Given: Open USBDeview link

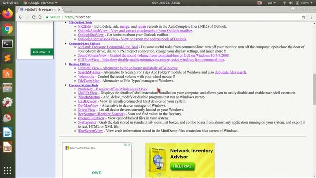Looking at the screenshot, I should point(87,101).
